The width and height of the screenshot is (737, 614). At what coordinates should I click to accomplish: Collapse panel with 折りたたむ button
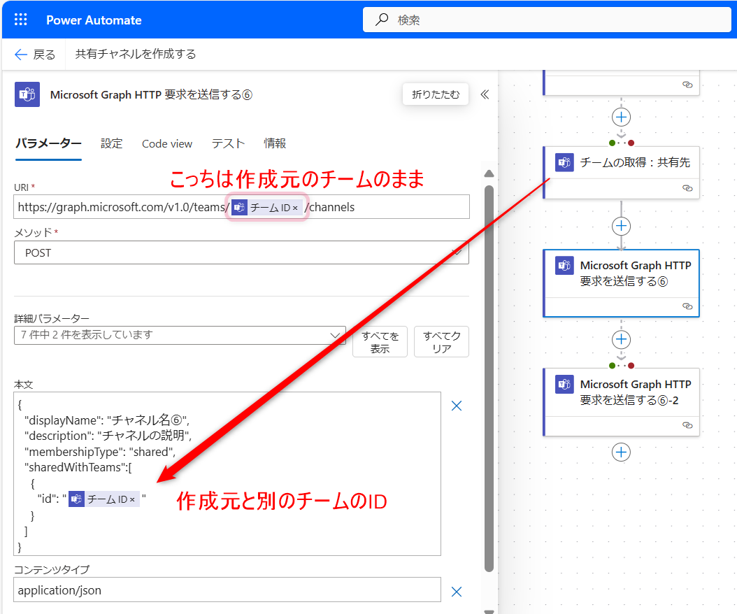pyautogui.click(x=435, y=94)
